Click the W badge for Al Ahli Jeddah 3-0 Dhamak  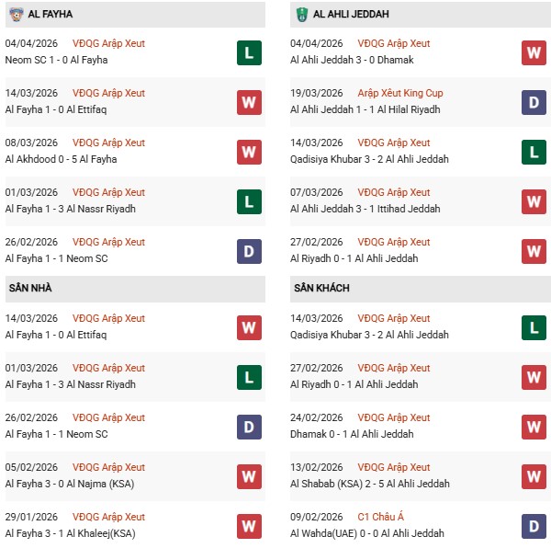click(x=534, y=52)
